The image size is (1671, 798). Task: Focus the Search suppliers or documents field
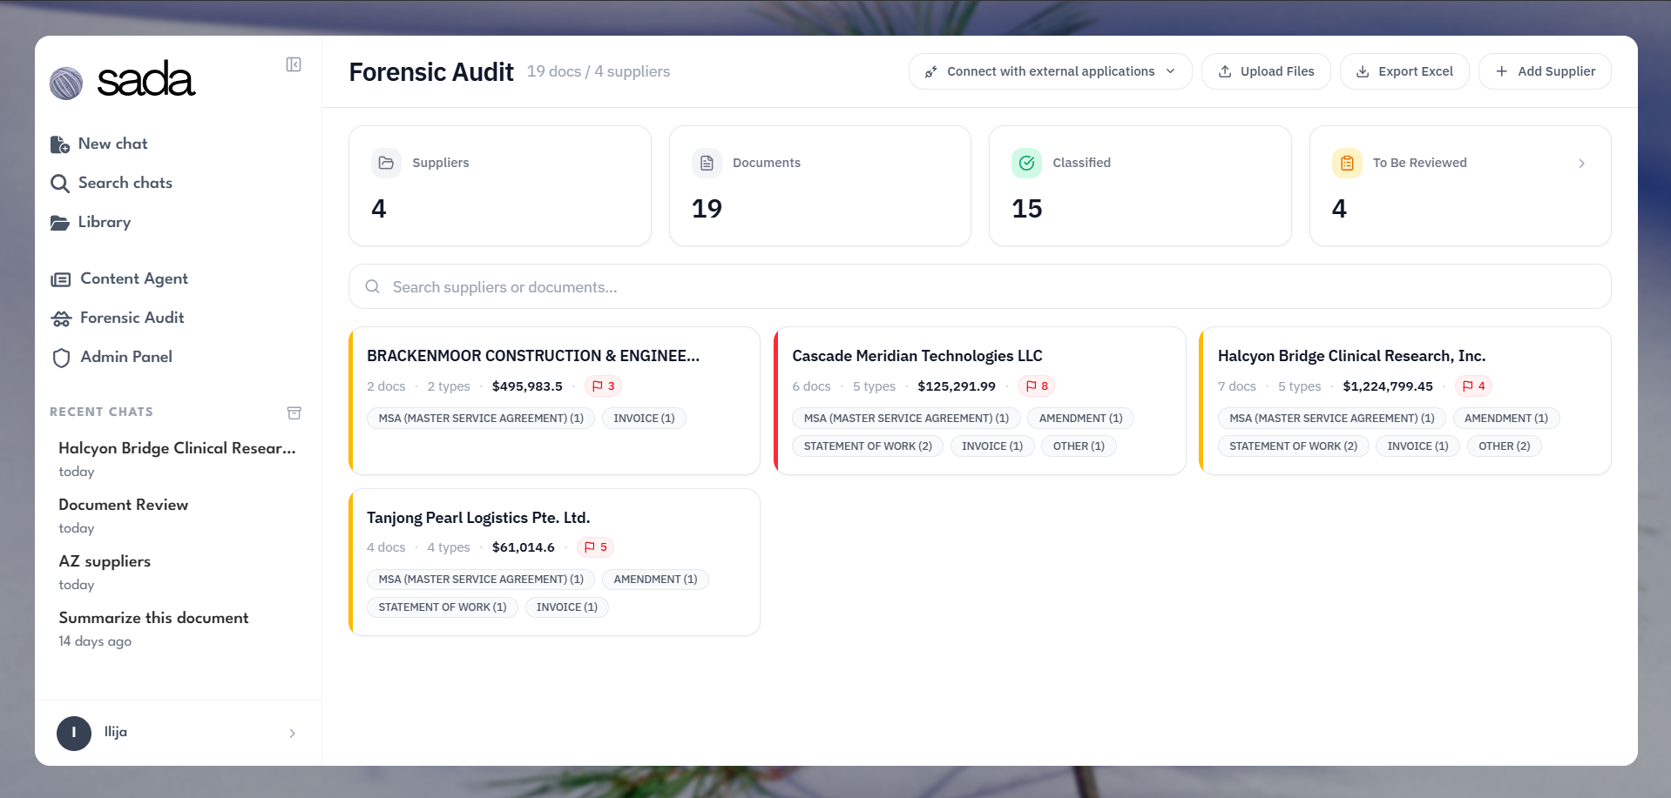(979, 286)
